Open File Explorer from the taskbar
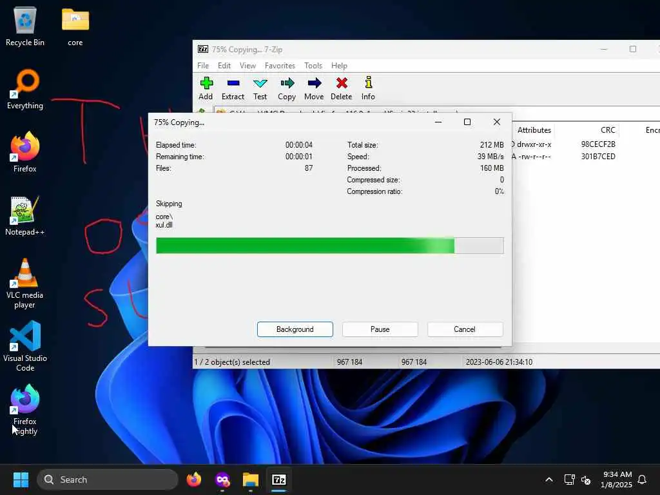Image resolution: width=660 pixels, height=495 pixels. pyautogui.click(x=251, y=480)
